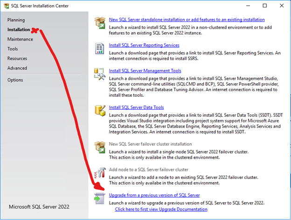This screenshot has height=220, width=291.
Task: Click disabled Add node to failover cluster
Action: (x=148, y=170)
